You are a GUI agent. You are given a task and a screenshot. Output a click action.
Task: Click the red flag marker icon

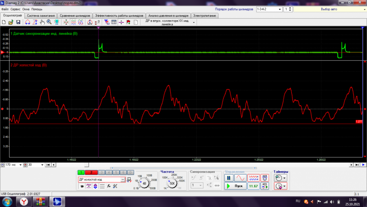[128, 22]
